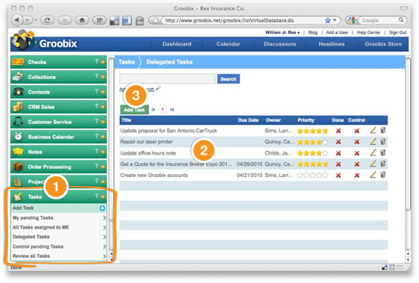This screenshot has width=419, height=283.
Task: Reload the page with refresh button
Action: pyautogui.click(x=47, y=20)
